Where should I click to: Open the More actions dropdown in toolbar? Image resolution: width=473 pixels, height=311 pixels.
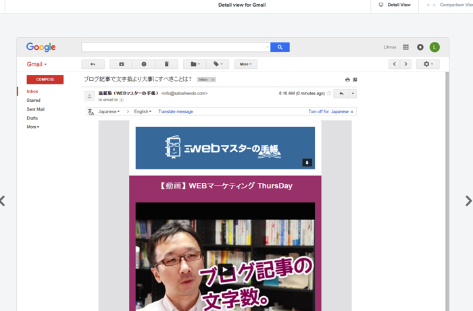[245, 64]
